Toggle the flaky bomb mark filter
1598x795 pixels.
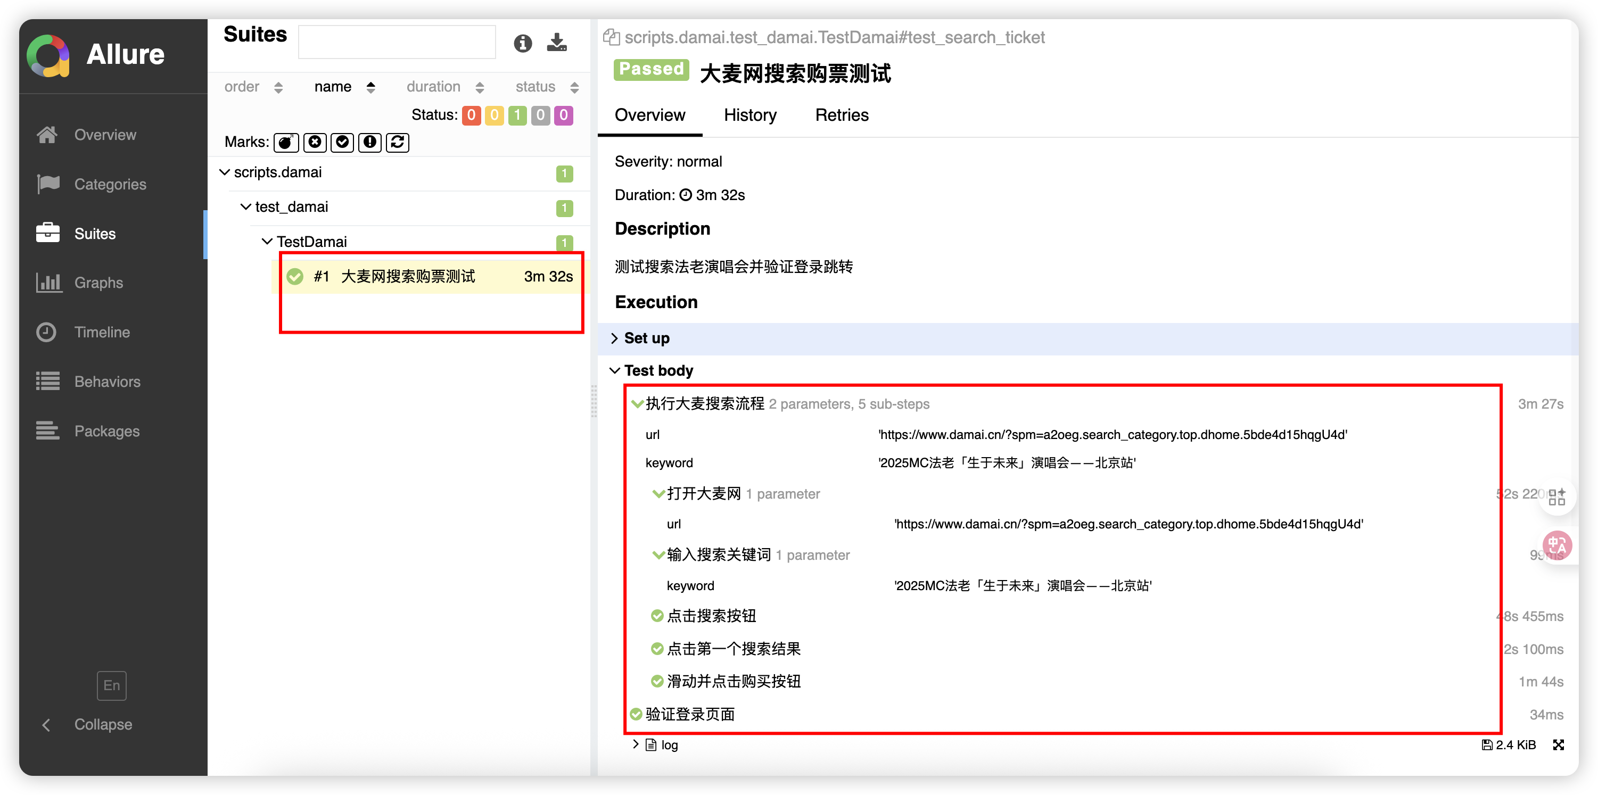tap(286, 143)
